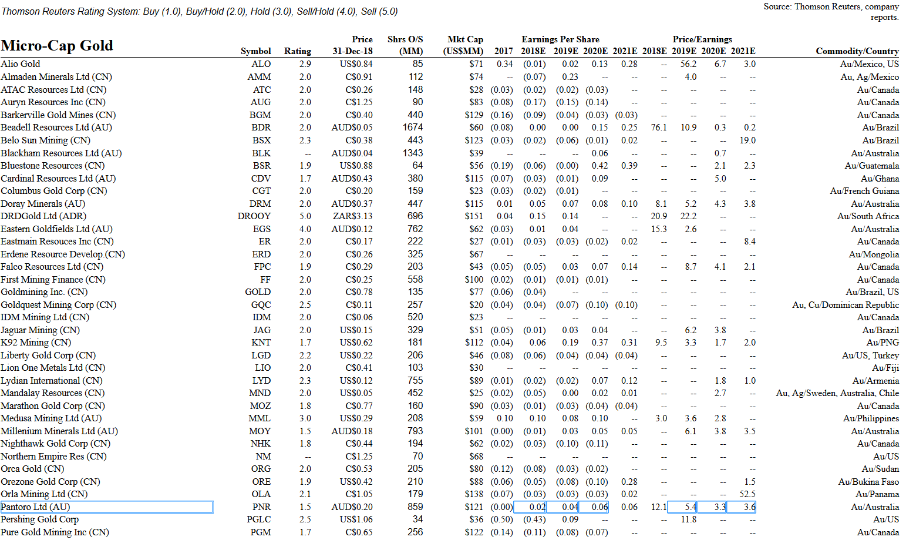Click the "US$0.84" price for Alio Gold

click(x=356, y=64)
